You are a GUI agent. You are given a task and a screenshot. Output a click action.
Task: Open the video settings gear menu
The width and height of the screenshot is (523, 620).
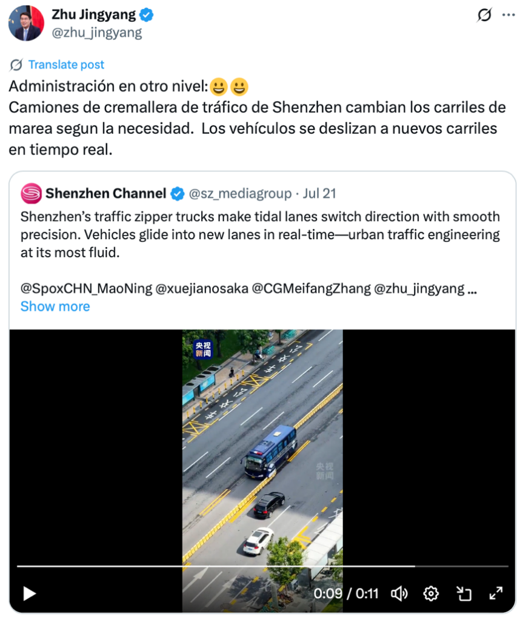[x=431, y=593]
